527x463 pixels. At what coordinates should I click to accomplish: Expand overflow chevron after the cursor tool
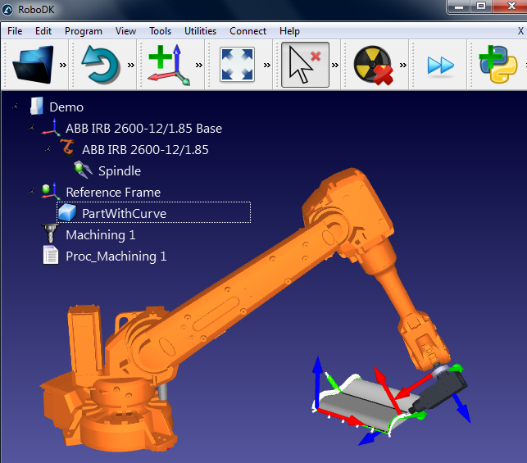(x=335, y=65)
